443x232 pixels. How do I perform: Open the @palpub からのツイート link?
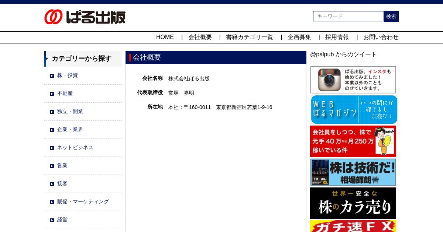tap(343, 55)
